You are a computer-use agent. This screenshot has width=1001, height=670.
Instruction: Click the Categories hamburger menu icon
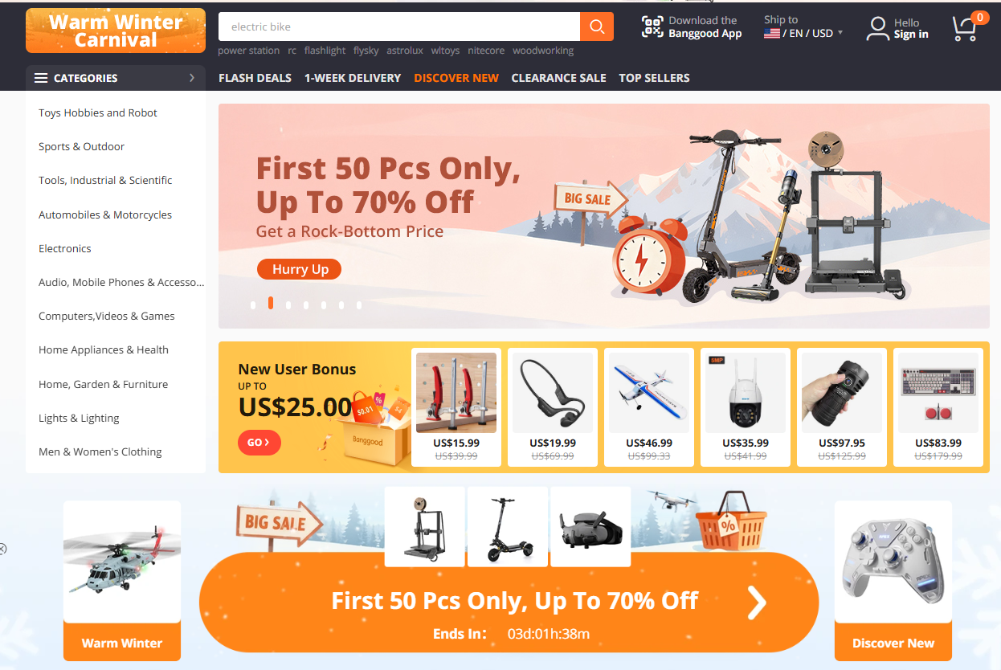point(41,78)
